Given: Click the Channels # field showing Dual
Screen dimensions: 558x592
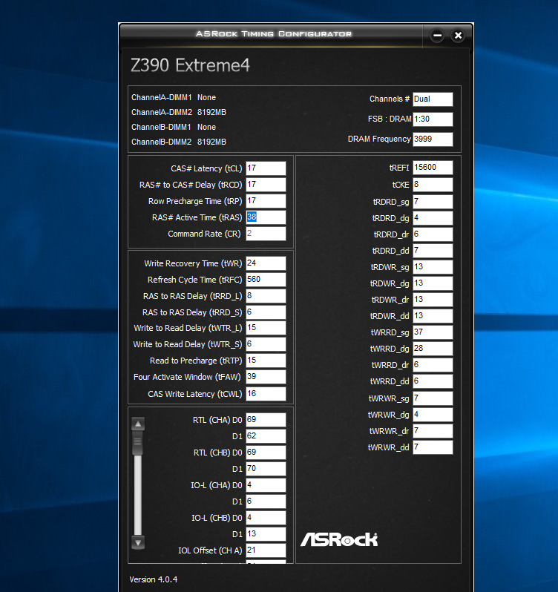Looking at the screenshot, I should click(433, 99).
